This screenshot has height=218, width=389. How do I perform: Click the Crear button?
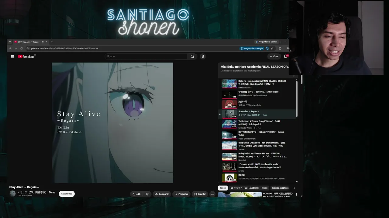point(274,56)
